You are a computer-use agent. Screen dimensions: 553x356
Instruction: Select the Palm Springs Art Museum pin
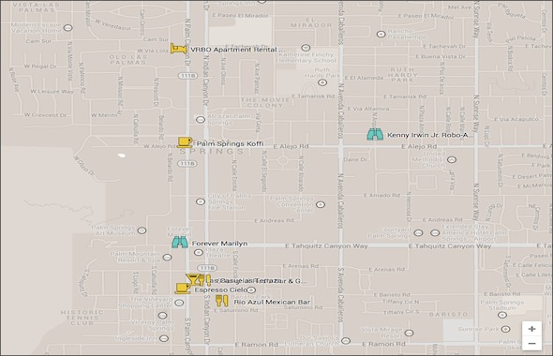click(142, 230)
